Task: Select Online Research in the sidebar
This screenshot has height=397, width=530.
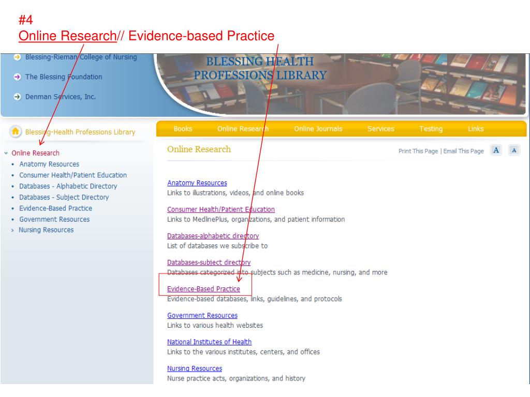Action: click(x=36, y=153)
